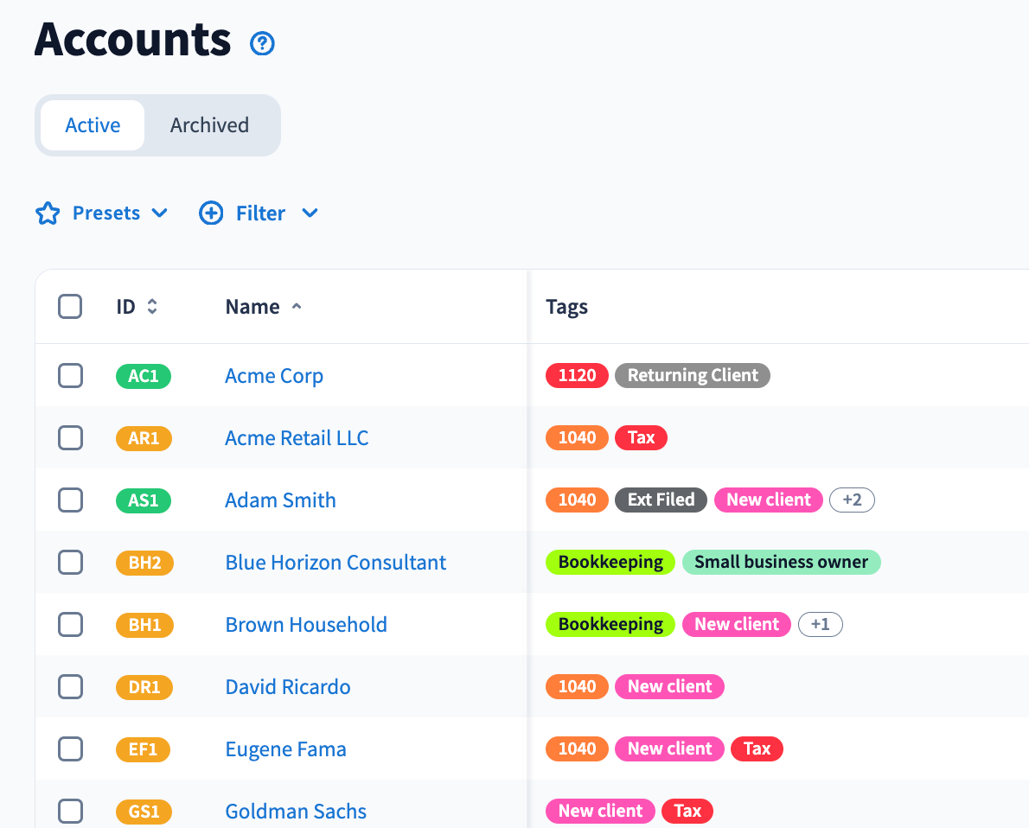Image resolution: width=1029 pixels, height=828 pixels.
Task: Open the Filter dropdown chevron
Action: [310, 213]
